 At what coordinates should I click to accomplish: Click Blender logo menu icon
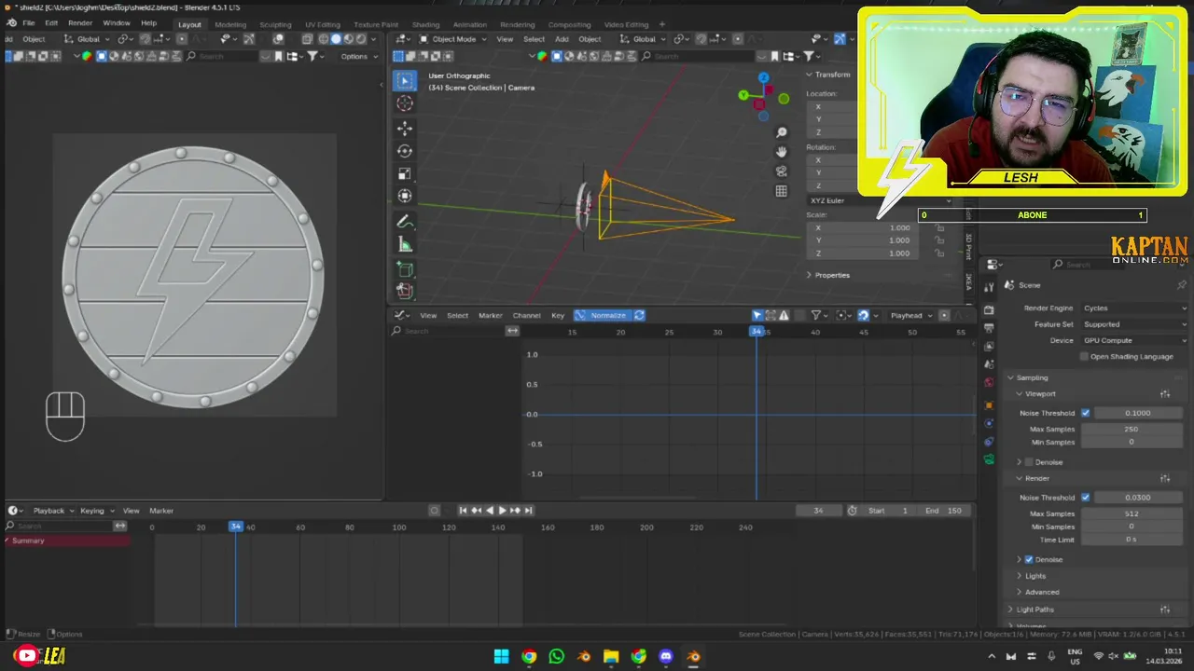[x=11, y=22]
